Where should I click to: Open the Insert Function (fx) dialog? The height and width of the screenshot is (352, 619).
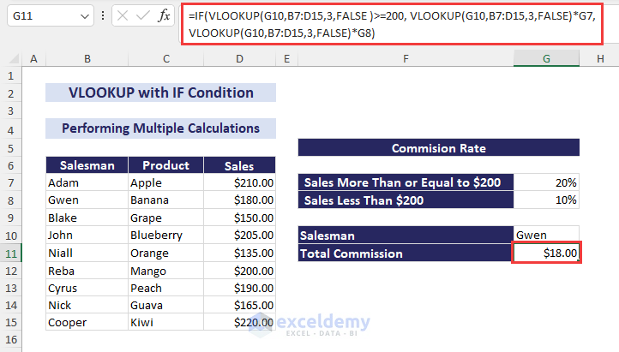(164, 15)
